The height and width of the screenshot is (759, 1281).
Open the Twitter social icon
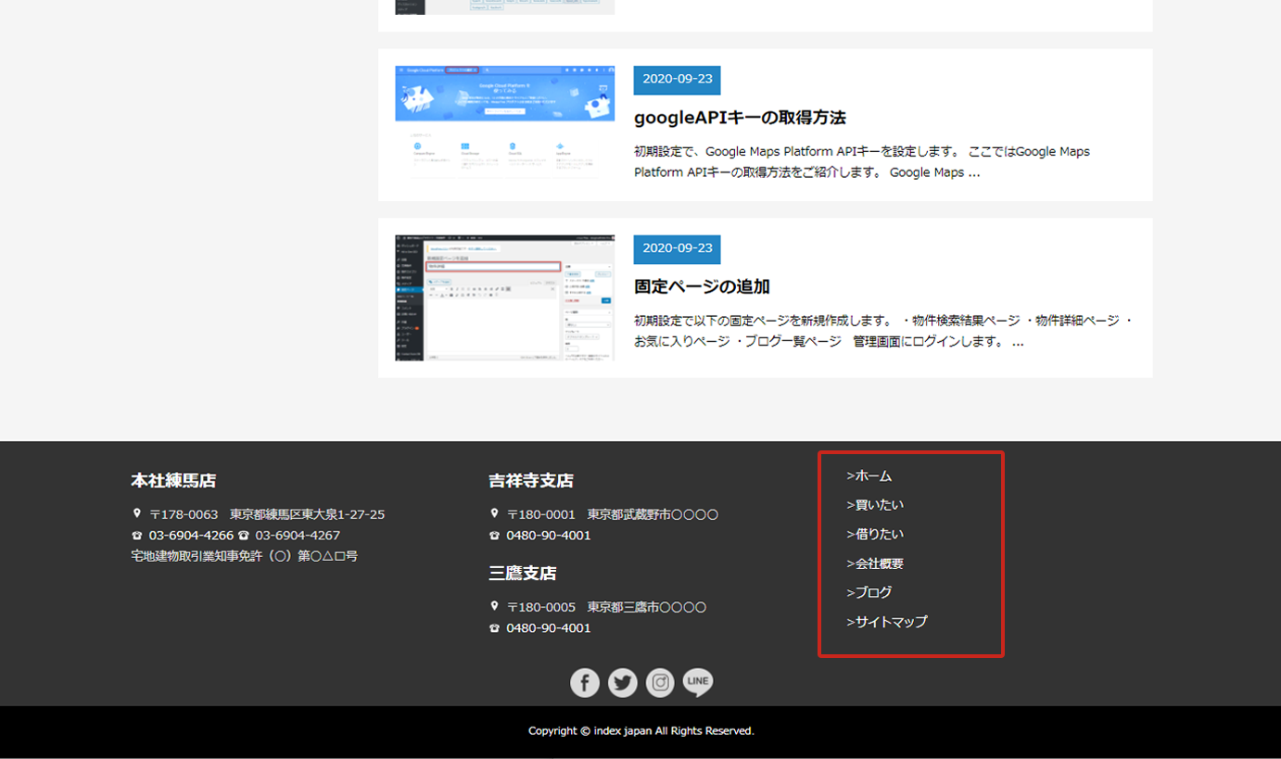pos(623,683)
